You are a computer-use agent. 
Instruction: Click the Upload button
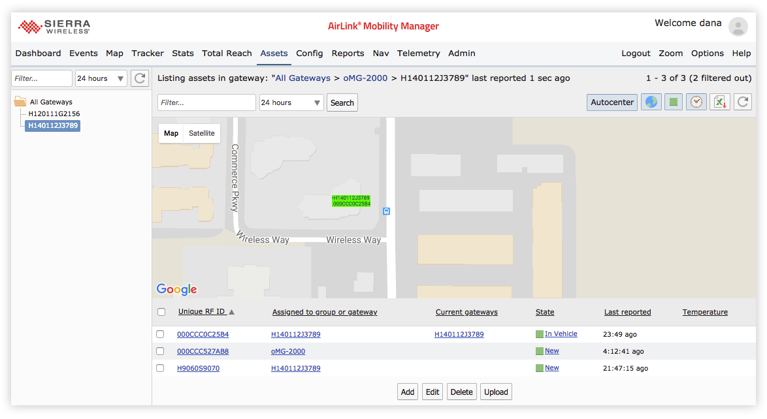click(496, 392)
